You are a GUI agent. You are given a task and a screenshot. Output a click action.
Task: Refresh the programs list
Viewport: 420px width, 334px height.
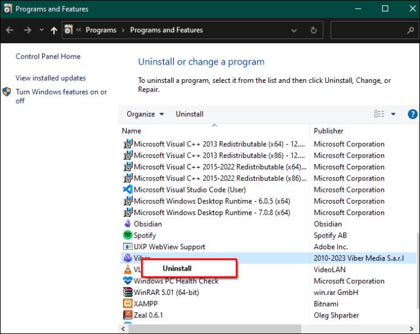click(313, 30)
